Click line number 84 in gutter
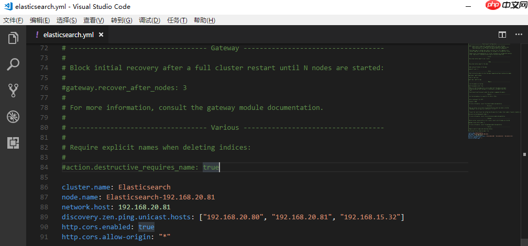Viewport: 528px width, 246px height. (44, 167)
